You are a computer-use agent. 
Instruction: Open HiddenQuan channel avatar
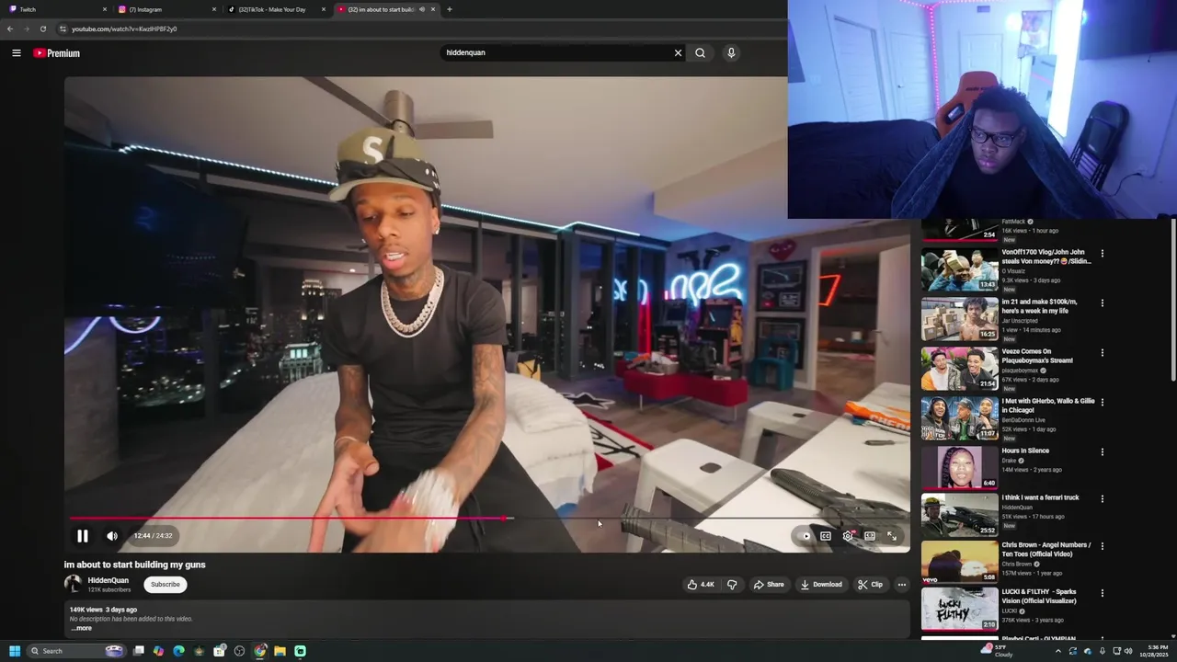pos(73,584)
